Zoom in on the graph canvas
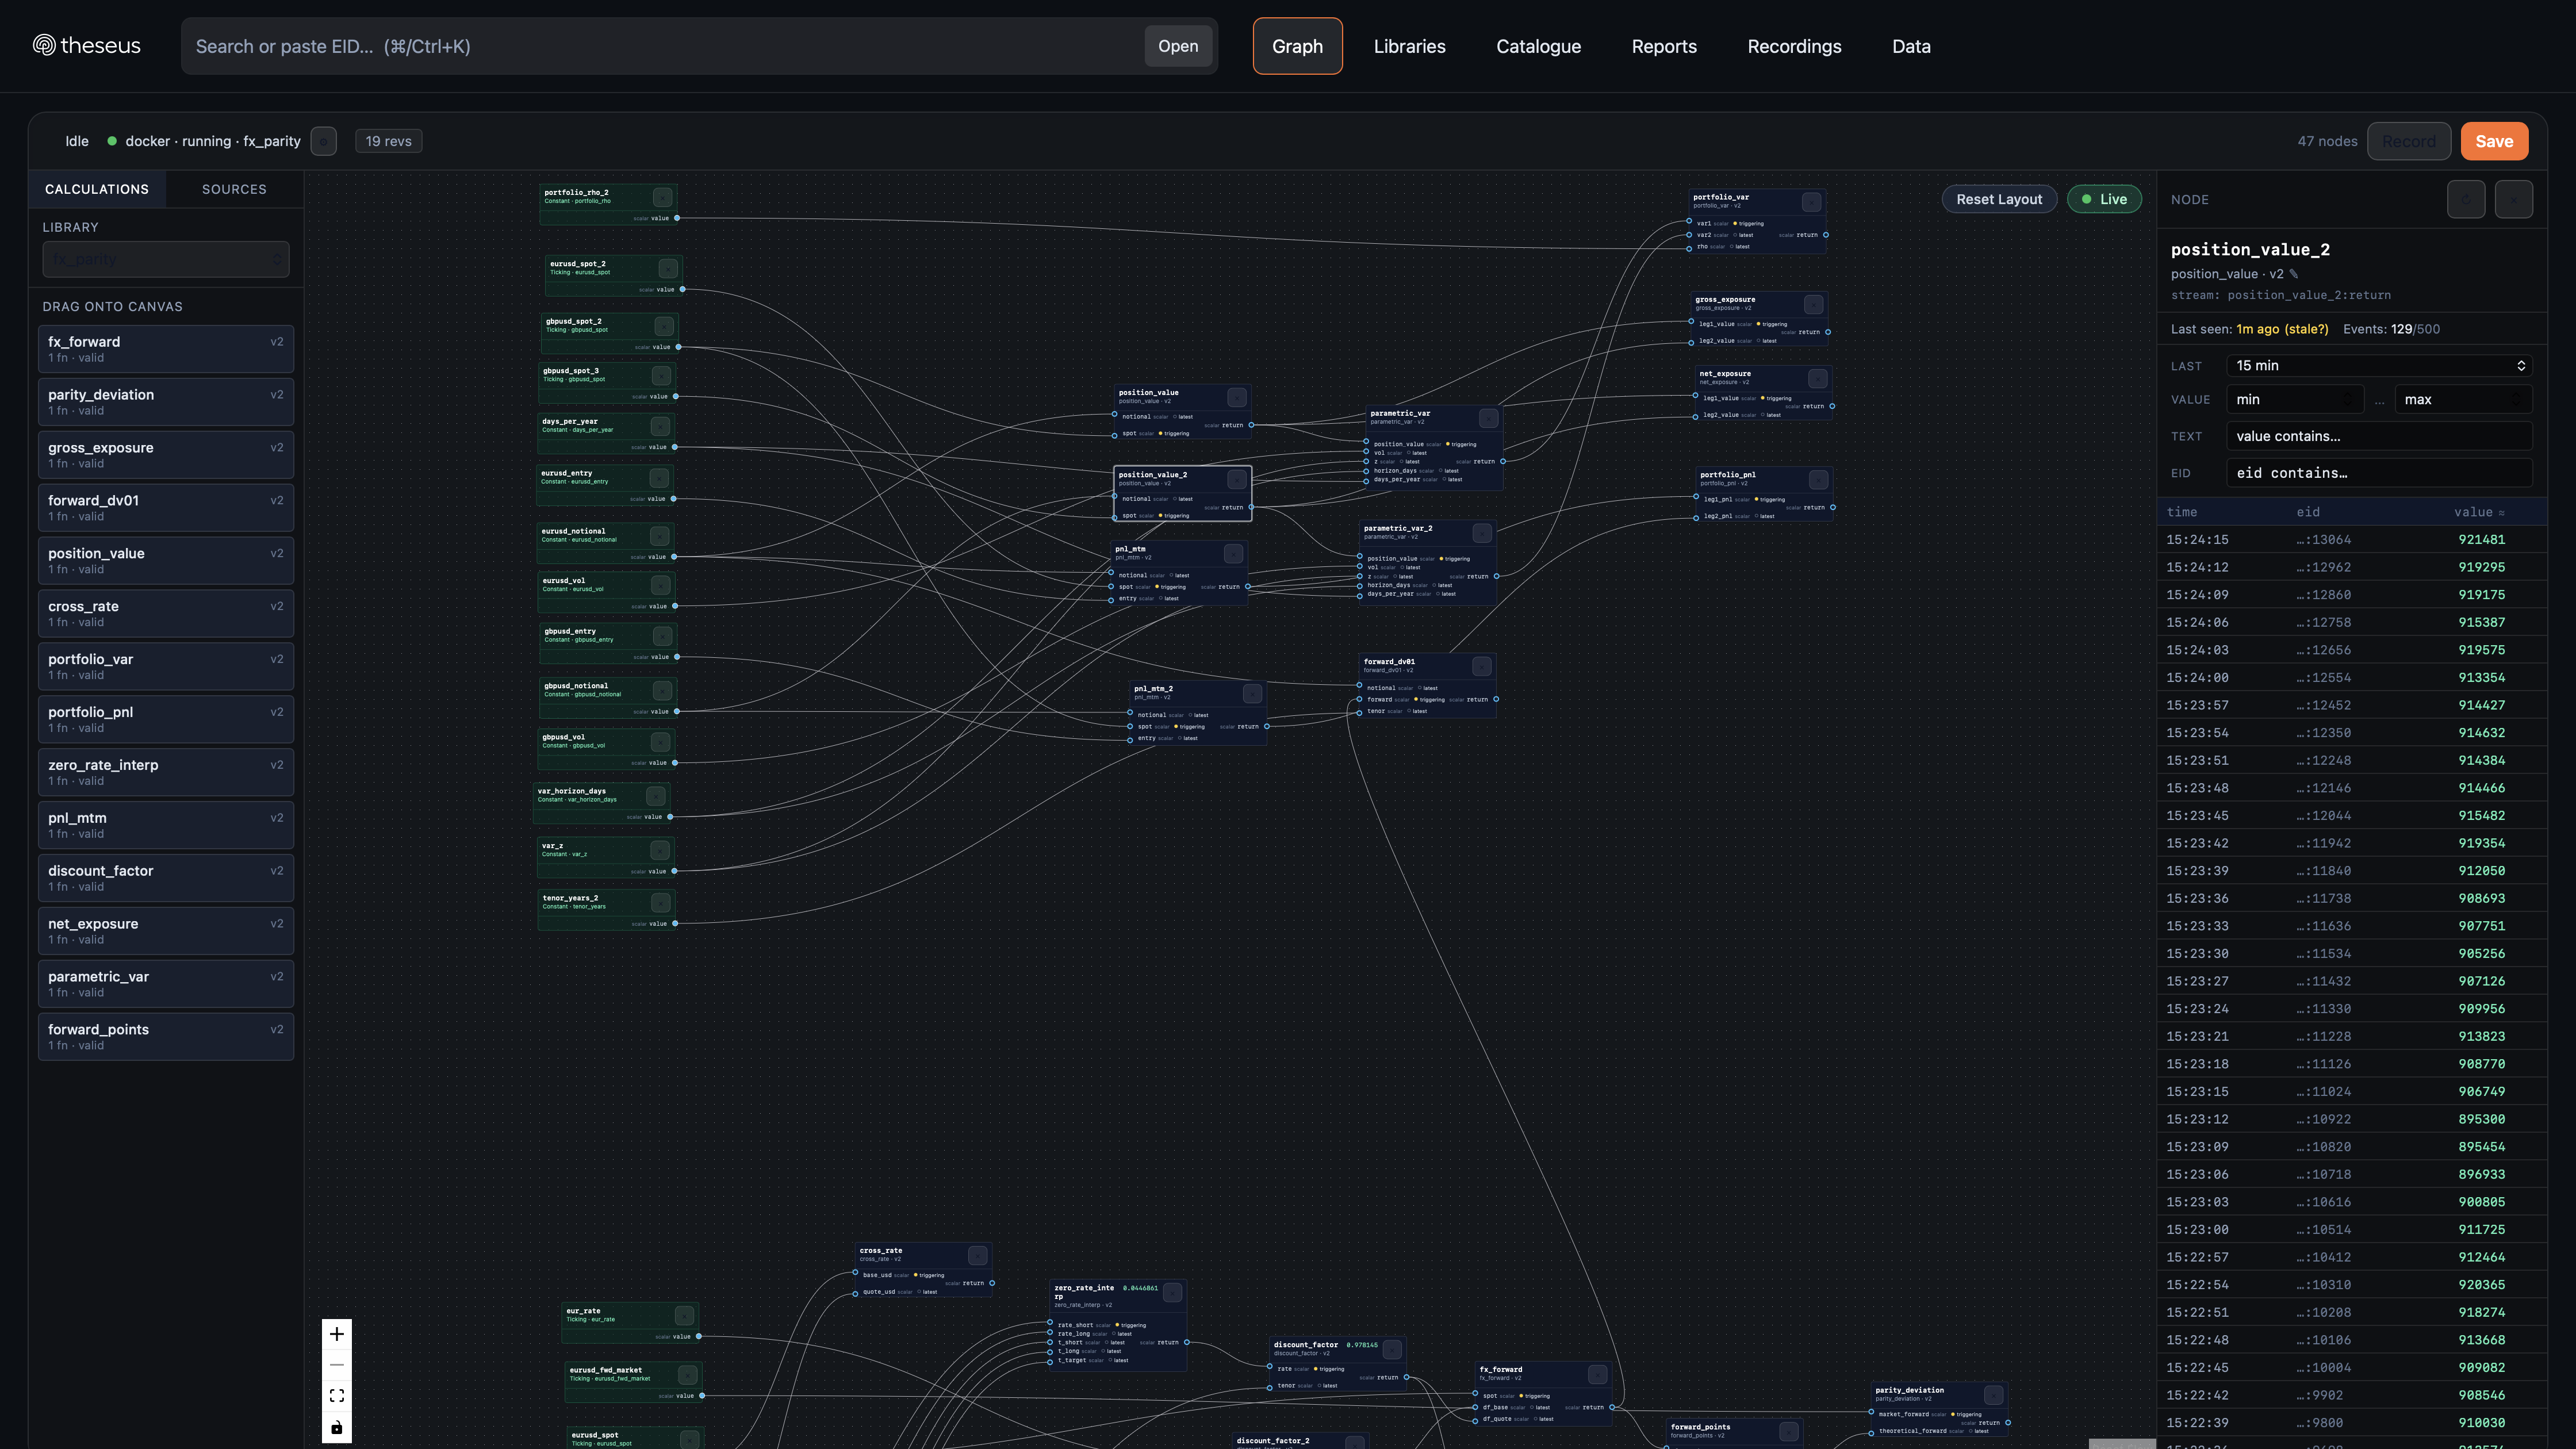The width and height of the screenshot is (2576, 1449). click(337, 1334)
